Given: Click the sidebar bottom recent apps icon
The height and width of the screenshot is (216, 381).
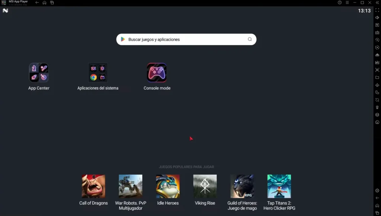Looking at the screenshot, I should (377, 213).
